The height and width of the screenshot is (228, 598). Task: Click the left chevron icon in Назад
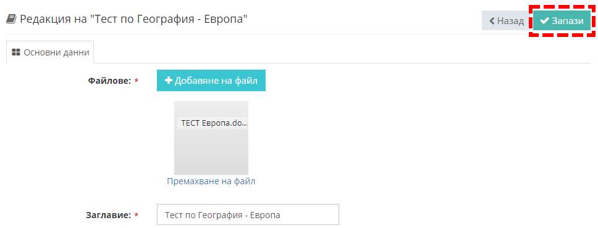click(x=492, y=21)
